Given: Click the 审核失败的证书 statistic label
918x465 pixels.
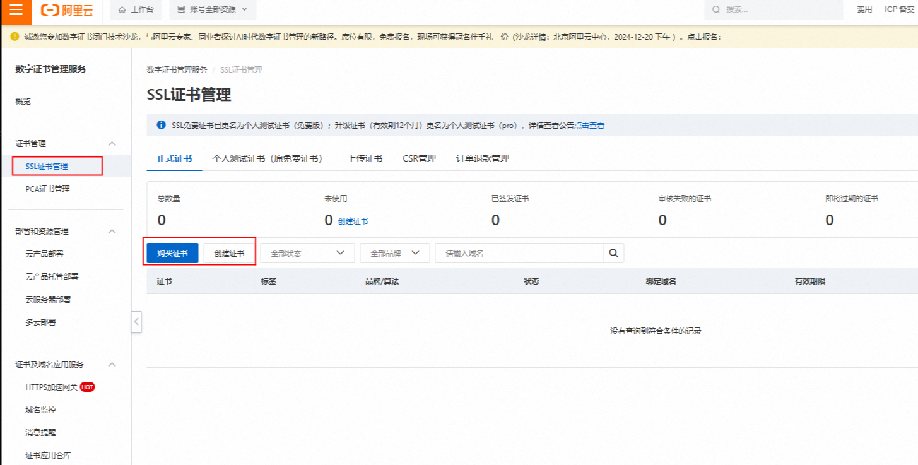Looking at the screenshot, I should tap(685, 198).
